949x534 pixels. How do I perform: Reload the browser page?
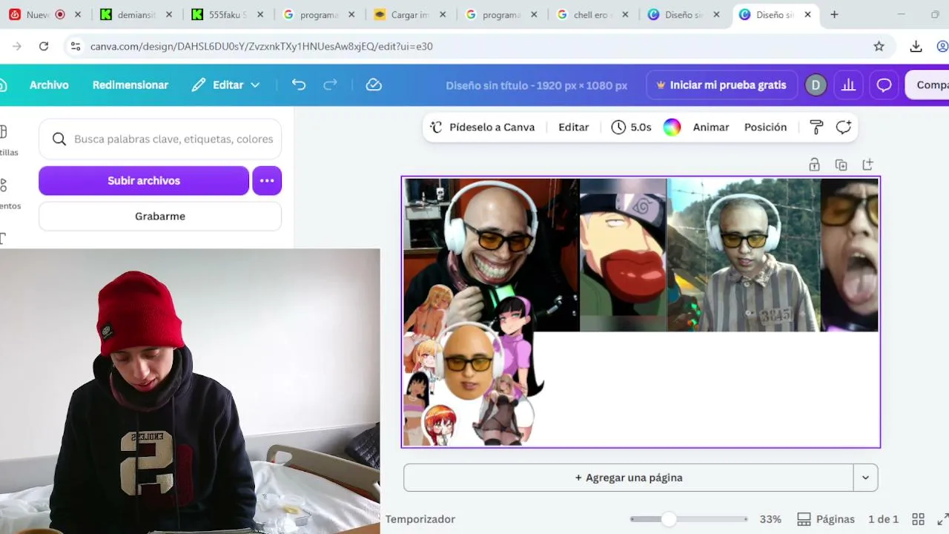pyautogui.click(x=44, y=46)
